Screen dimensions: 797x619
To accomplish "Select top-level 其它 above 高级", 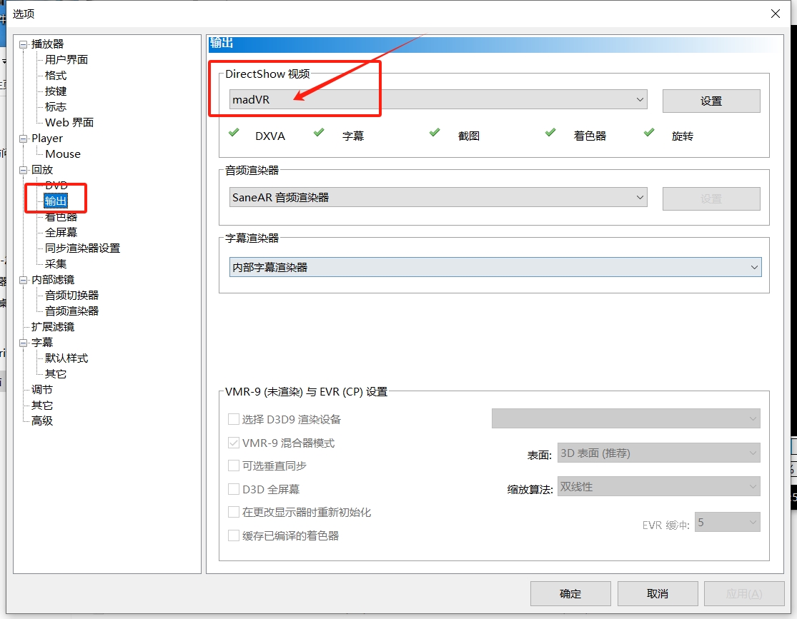I will coord(41,406).
